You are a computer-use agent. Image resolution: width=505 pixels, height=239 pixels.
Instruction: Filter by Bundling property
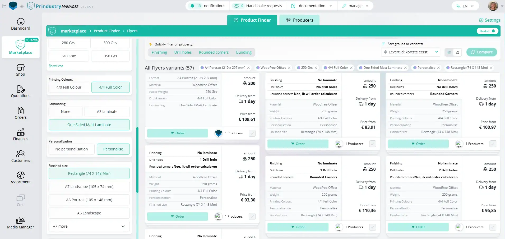[244, 52]
